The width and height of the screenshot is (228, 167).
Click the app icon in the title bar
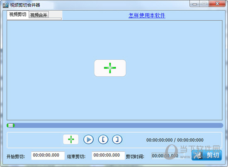pyautogui.click(x=6, y=5)
